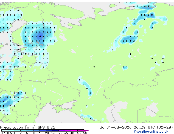Click the '06..09 UTC' time range text

tap(144, 127)
